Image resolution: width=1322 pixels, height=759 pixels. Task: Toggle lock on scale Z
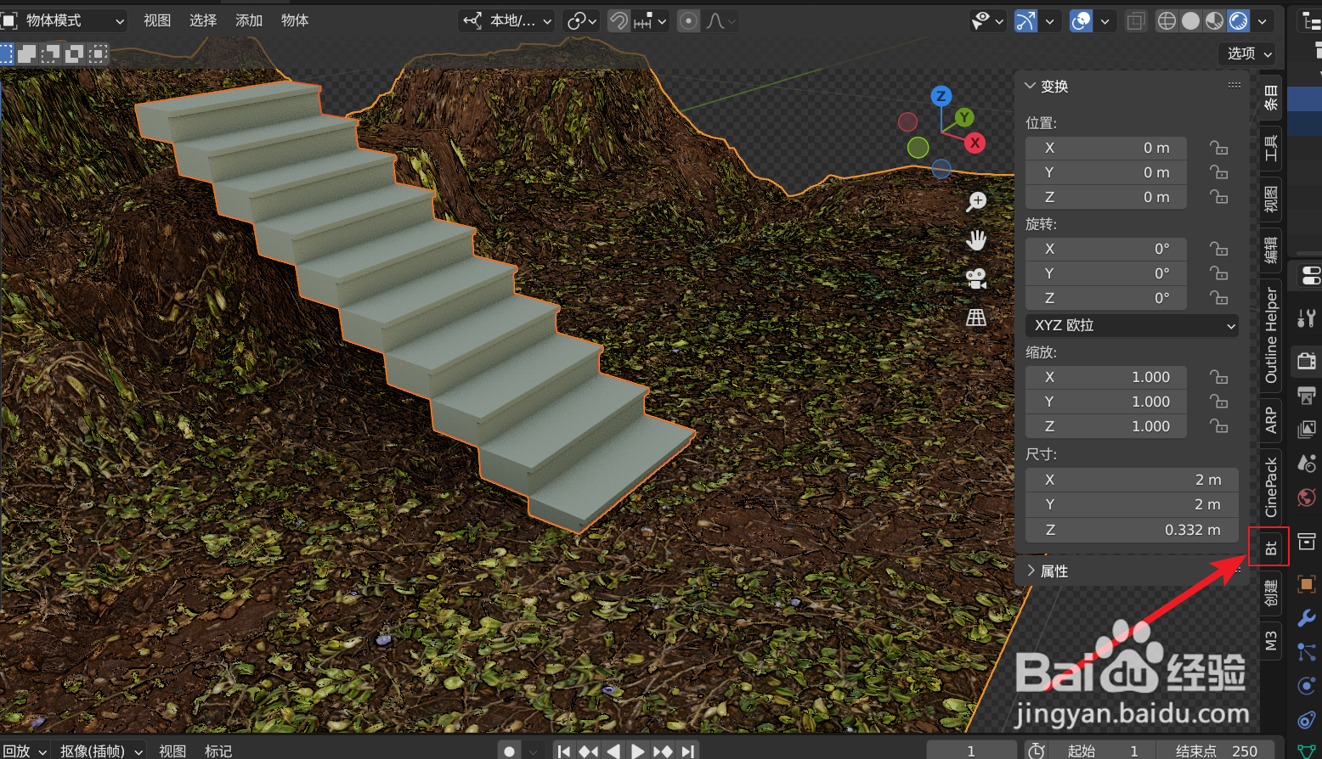(1219, 426)
